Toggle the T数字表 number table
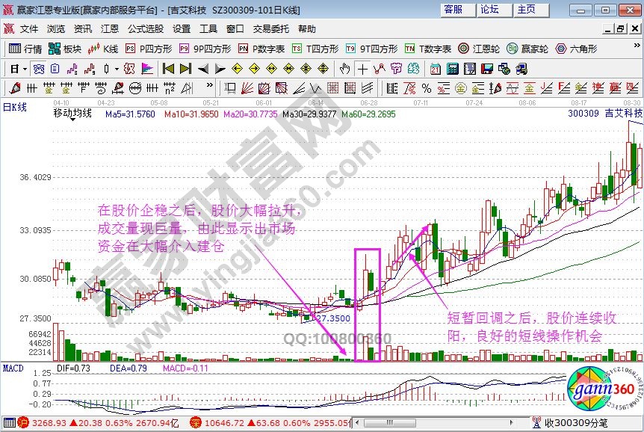The image size is (644, 432). (x=428, y=49)
